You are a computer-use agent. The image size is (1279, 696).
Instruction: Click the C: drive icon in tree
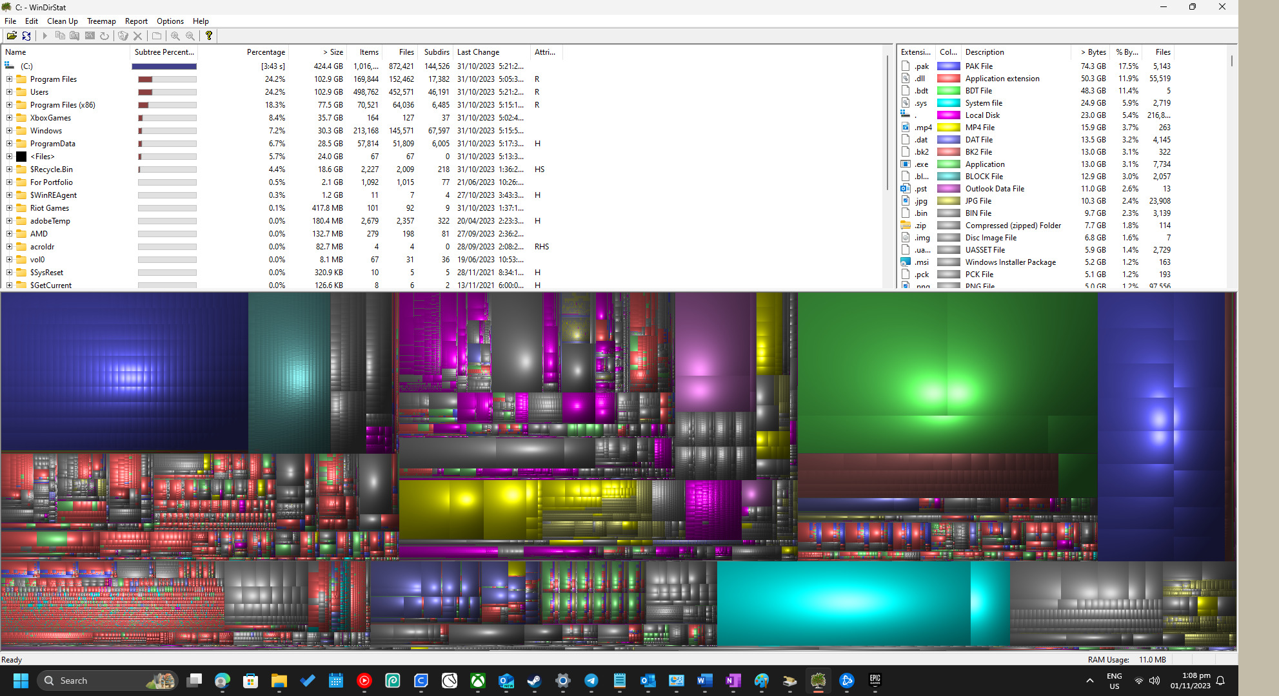(x=9, y=66)
